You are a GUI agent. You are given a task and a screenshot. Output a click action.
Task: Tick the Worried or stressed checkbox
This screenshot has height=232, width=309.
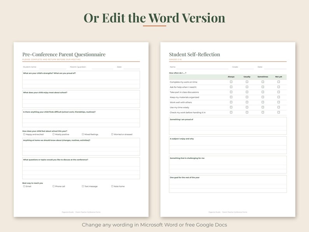click(112, 134)
